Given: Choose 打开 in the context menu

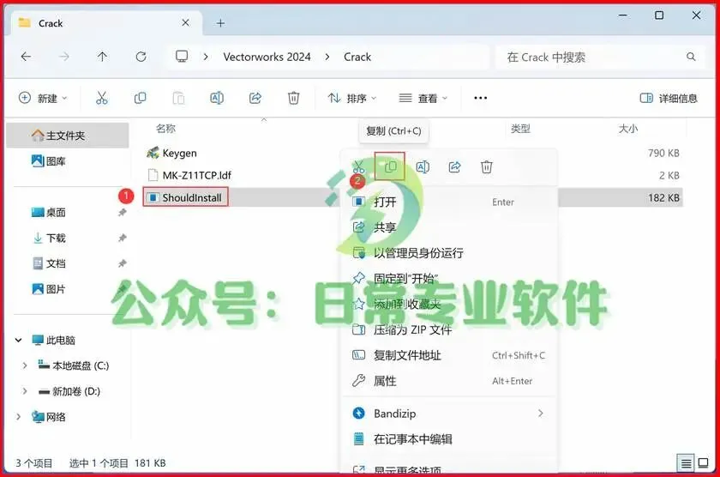Looking at the screenshot, I should click(448, 202).
